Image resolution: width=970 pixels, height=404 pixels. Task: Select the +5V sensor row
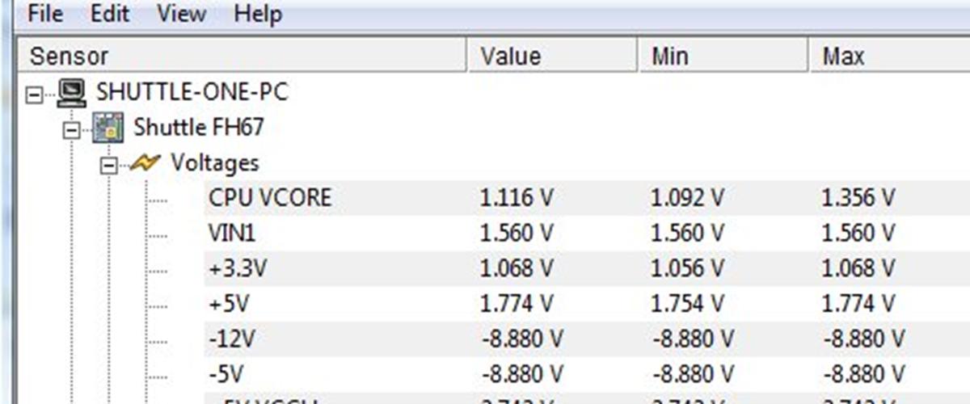(228, 304)
